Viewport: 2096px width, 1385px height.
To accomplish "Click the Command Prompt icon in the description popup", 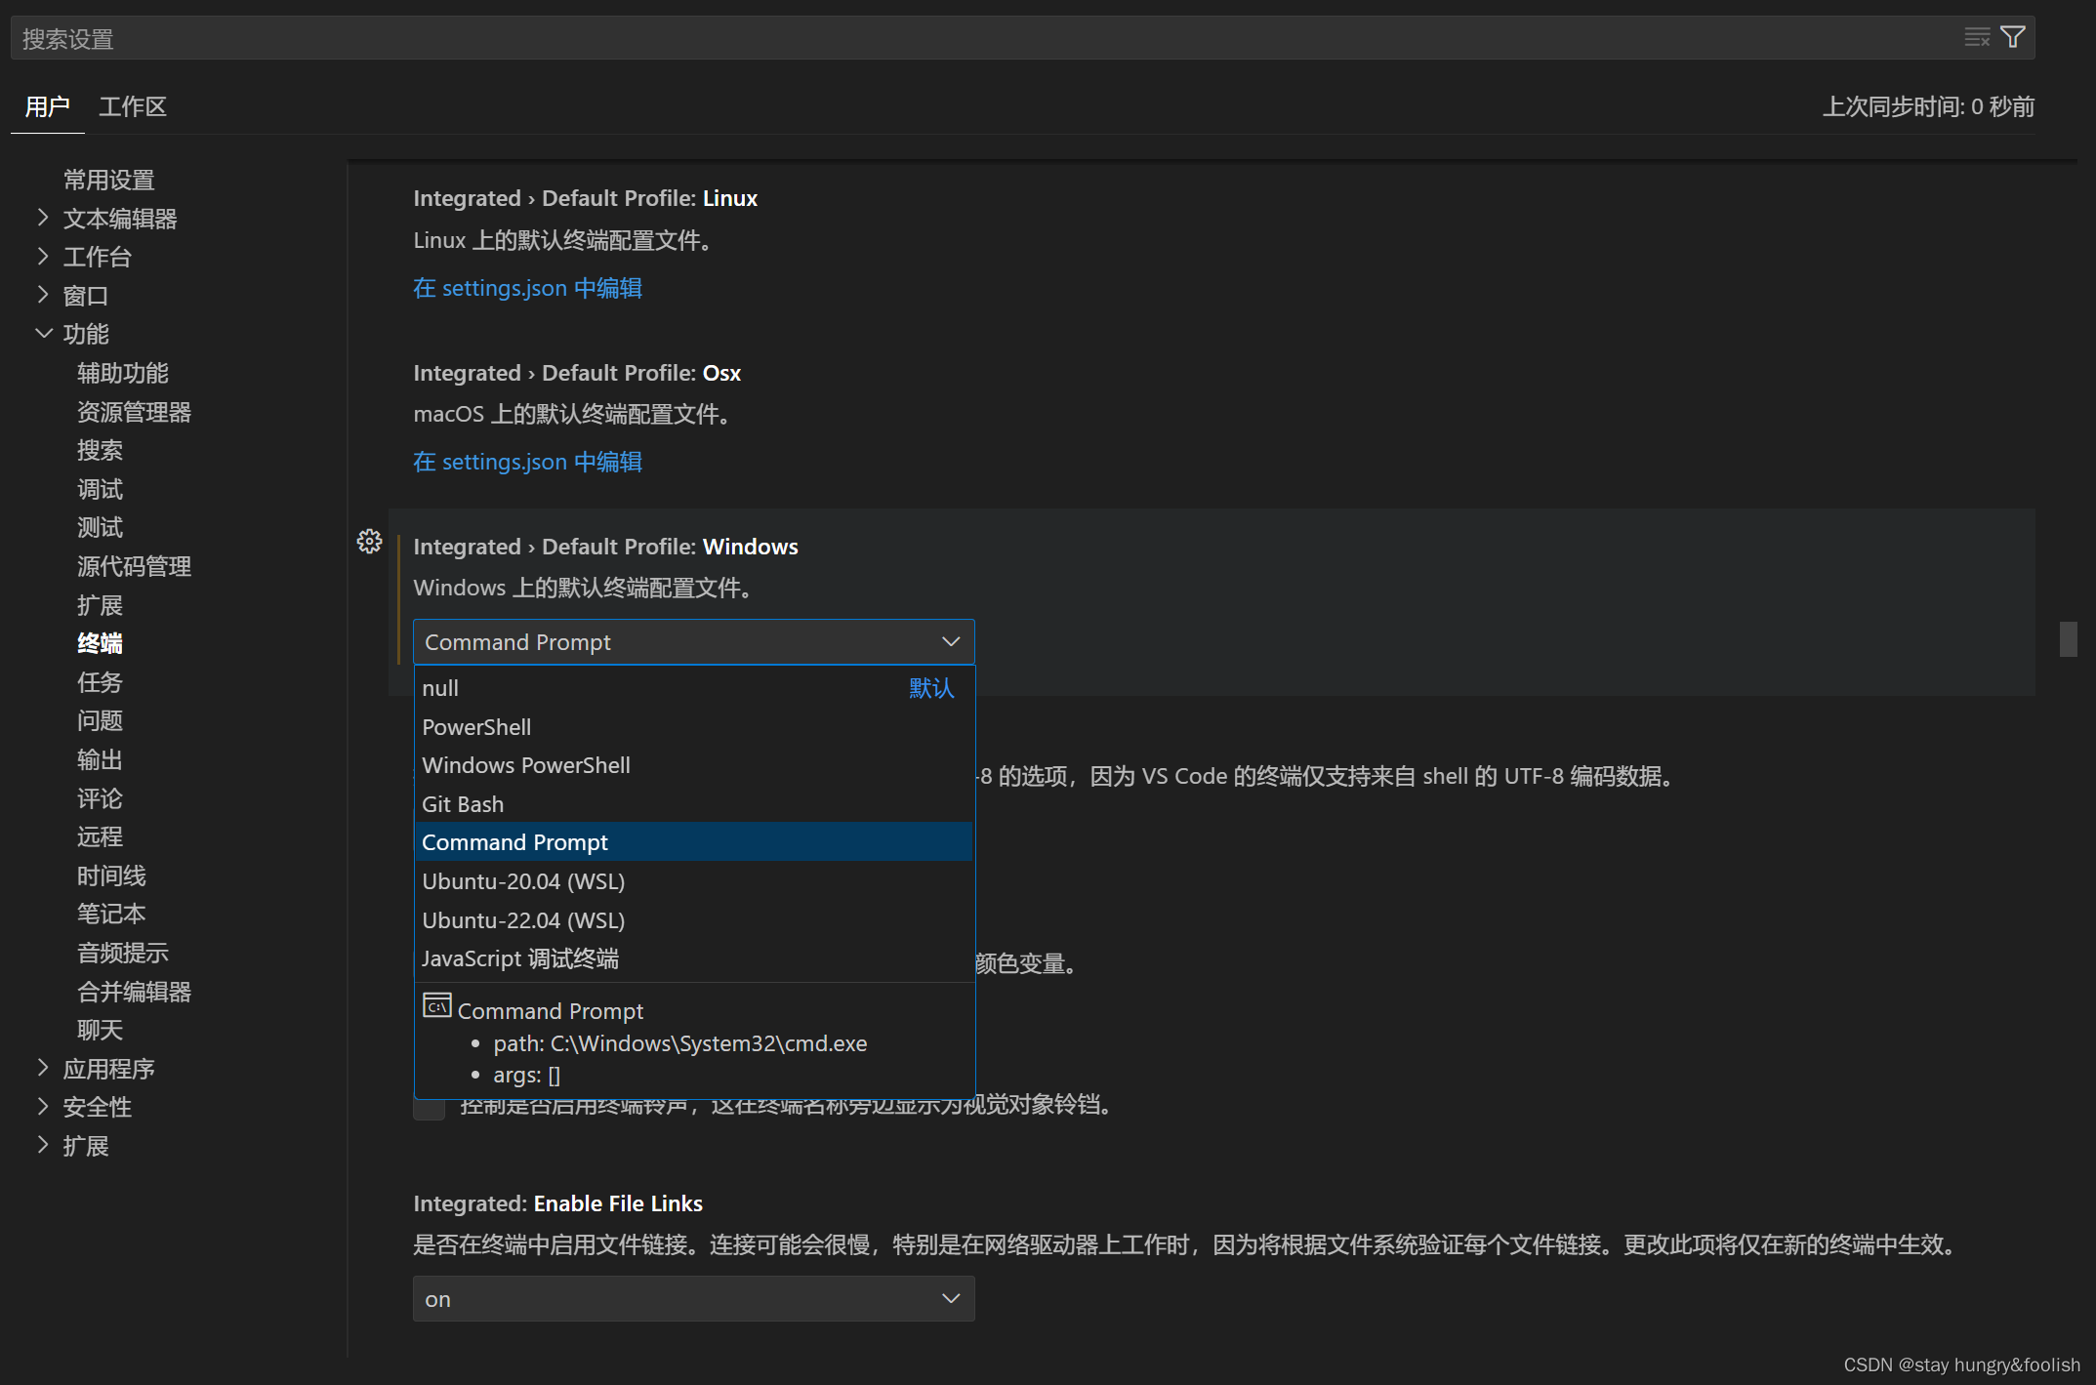I will coord(436,1005).
